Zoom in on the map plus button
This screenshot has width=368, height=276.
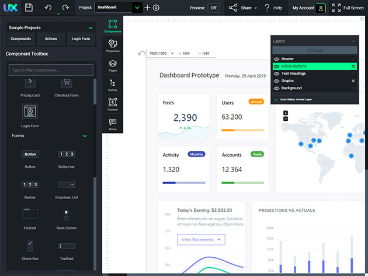click(x=286, y=113)
